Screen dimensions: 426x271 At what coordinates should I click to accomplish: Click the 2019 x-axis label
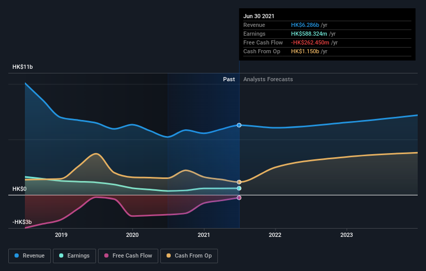61,235
